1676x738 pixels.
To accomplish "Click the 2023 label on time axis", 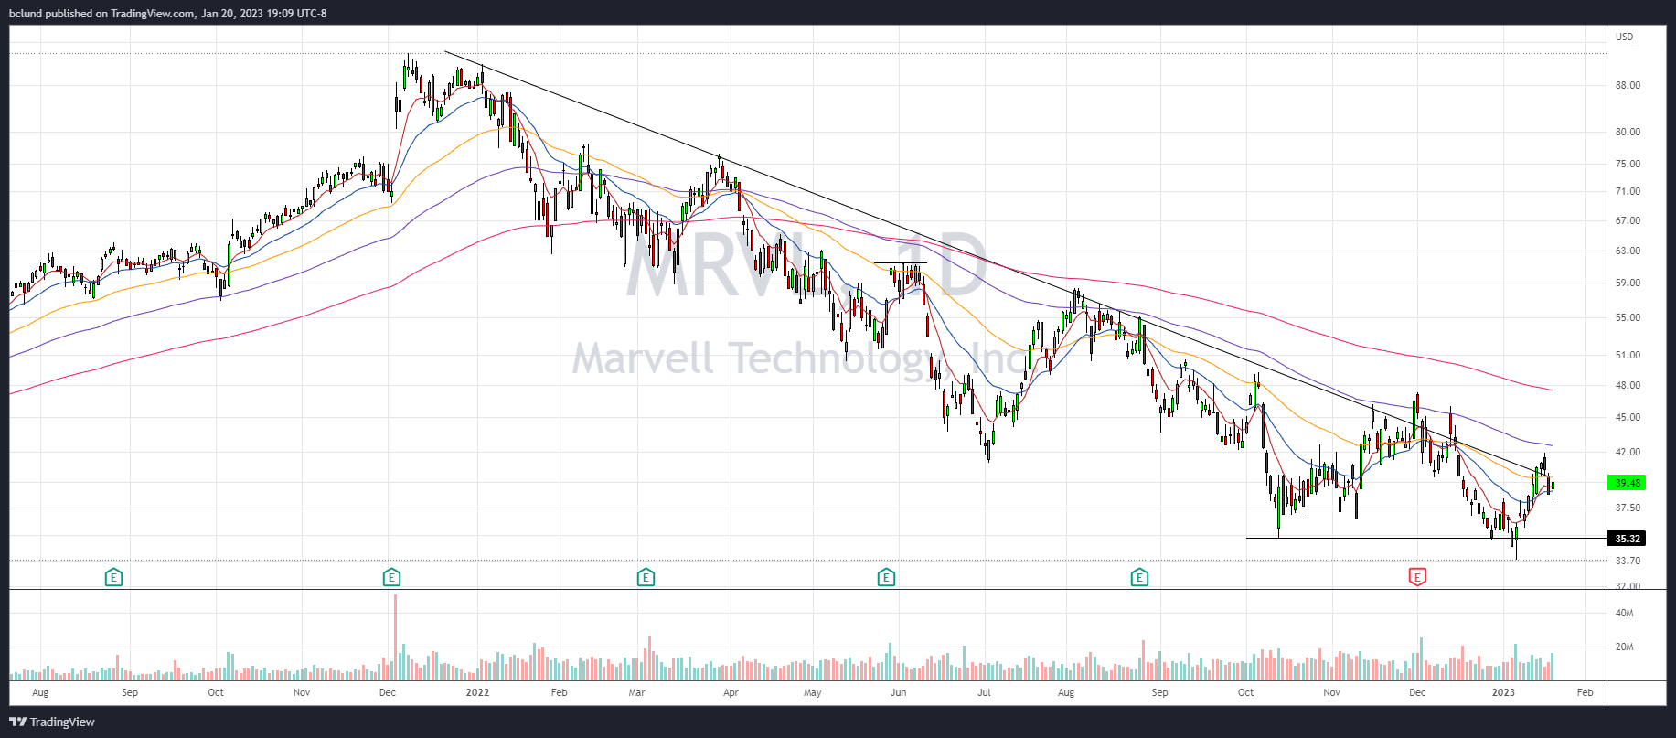I will coord(1503,692).
